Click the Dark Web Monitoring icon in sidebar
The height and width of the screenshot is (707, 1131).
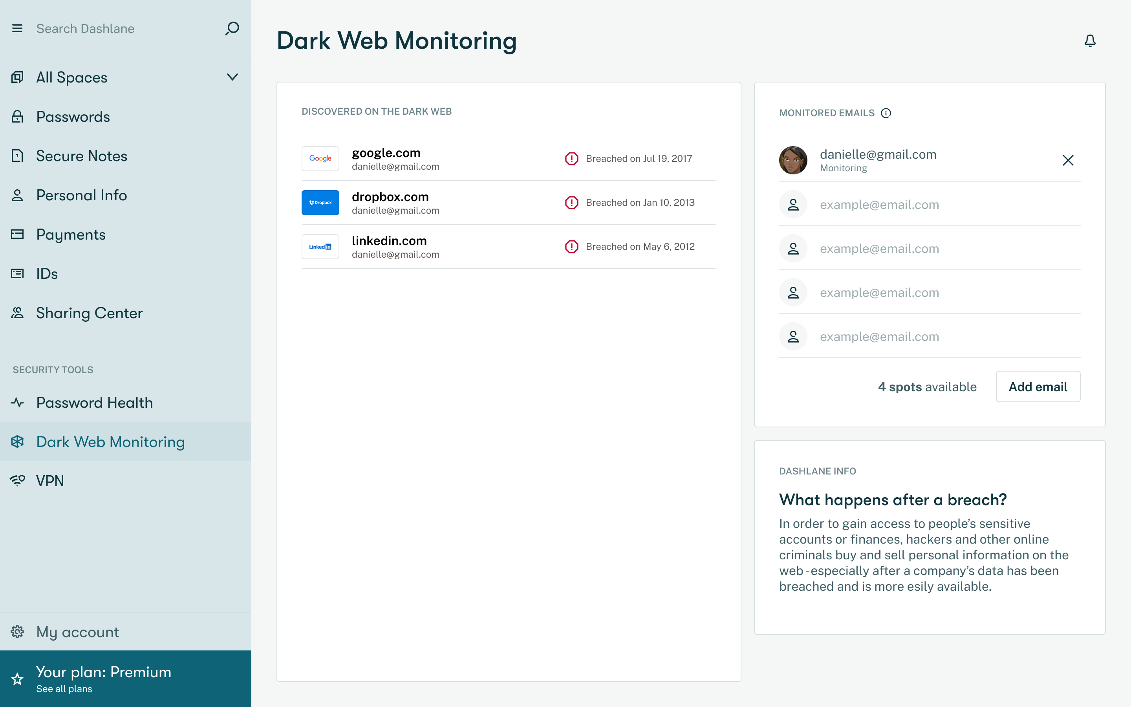18,441
